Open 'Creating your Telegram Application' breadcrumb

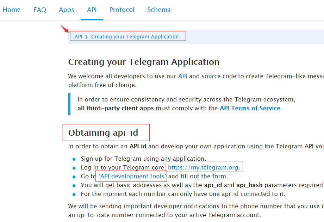[135, 37]
